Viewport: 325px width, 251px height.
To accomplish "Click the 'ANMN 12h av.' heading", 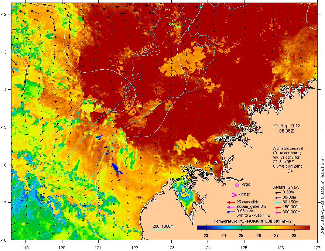I will click(286, 187).
